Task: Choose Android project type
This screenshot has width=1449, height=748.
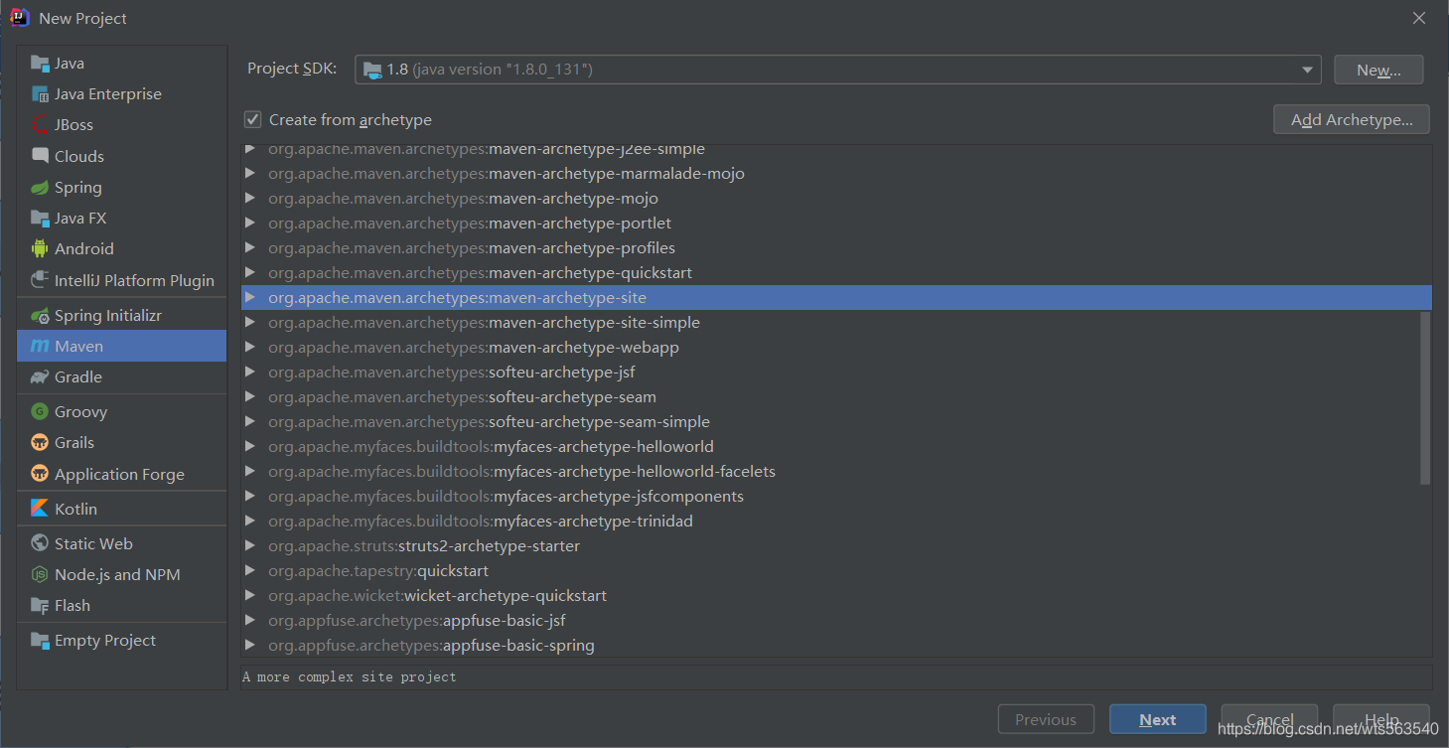Action: (x=122, y=249)
